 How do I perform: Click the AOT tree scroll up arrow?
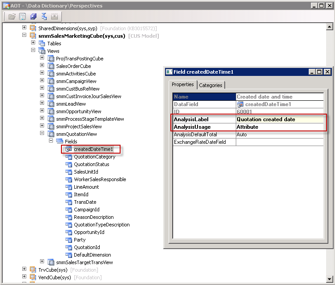pyautogui.click(x=329, y=27)
